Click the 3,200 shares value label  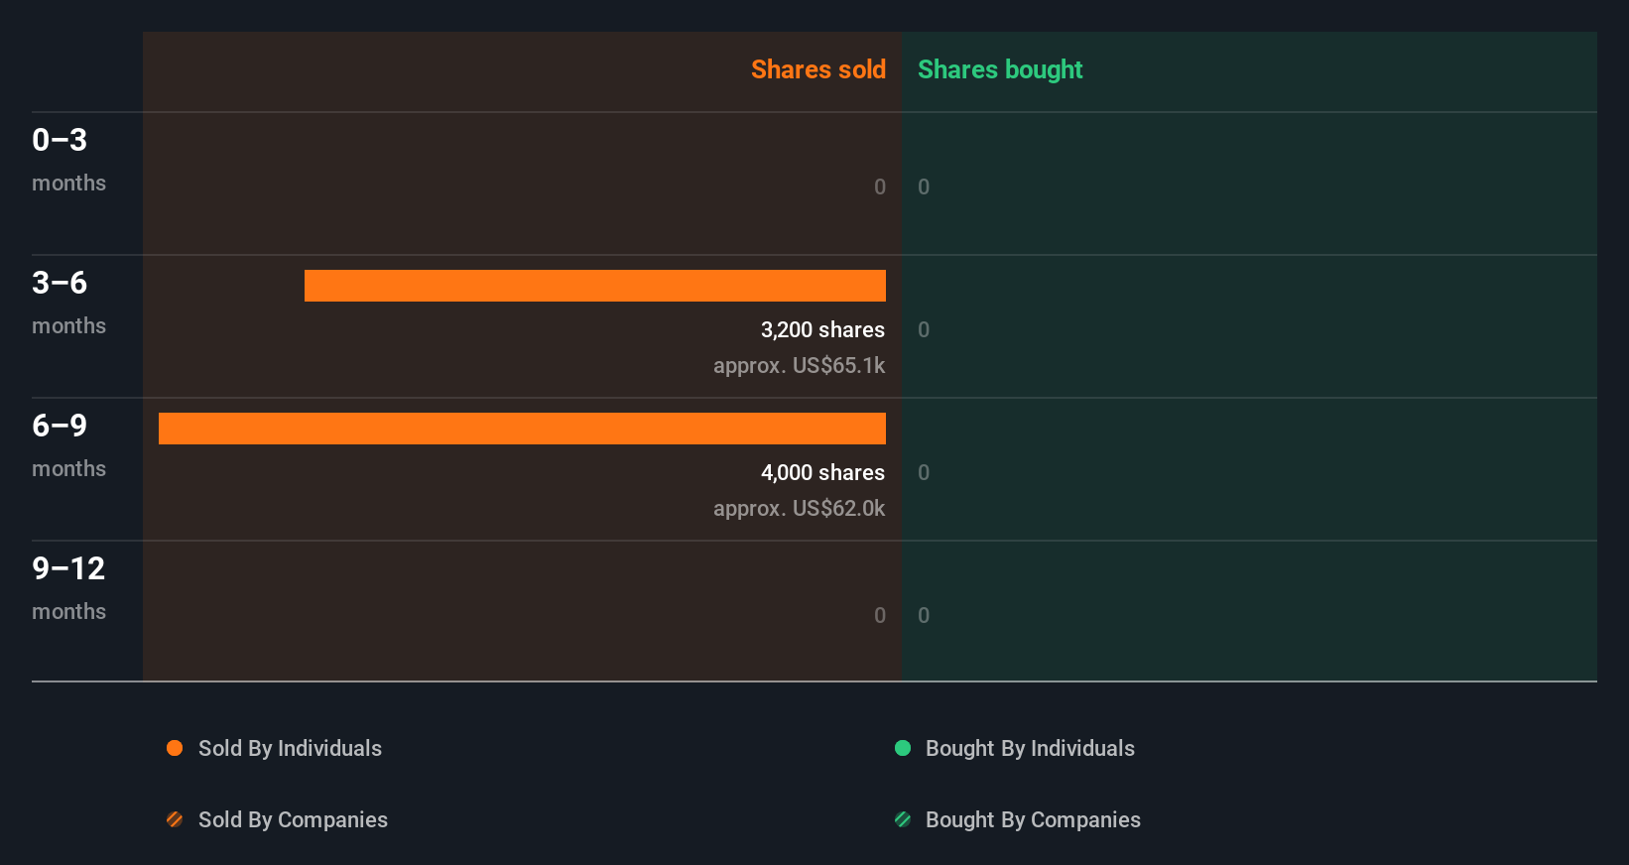pyautogui.click(x=822, y=329)
